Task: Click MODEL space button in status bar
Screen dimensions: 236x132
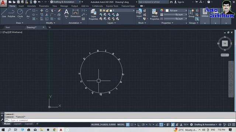Action: point(121,125)
